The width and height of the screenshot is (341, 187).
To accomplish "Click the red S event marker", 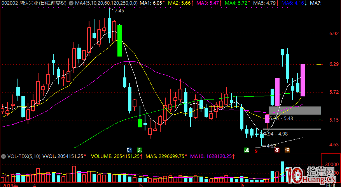I will point(256,150).
